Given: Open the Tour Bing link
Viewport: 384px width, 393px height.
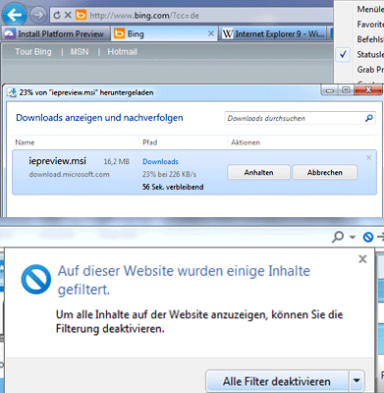Looking at the screenshot, I should click(x=33, y=52).
